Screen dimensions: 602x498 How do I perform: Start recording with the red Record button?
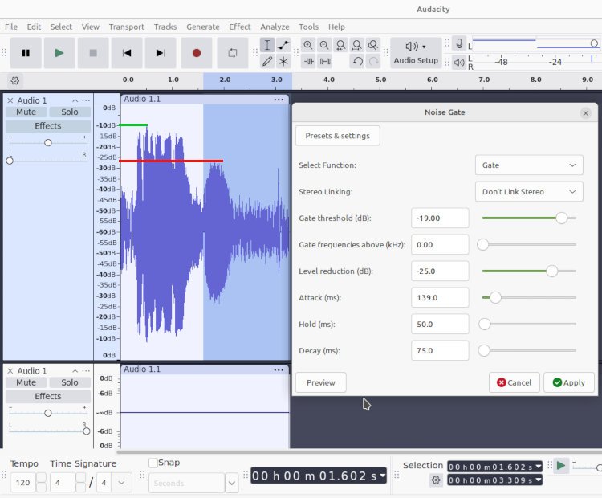pos(196,53)
